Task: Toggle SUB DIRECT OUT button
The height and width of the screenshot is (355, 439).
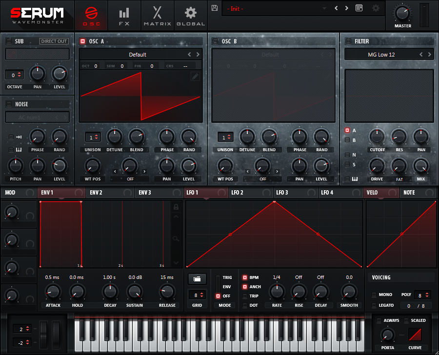Action: 54,41
